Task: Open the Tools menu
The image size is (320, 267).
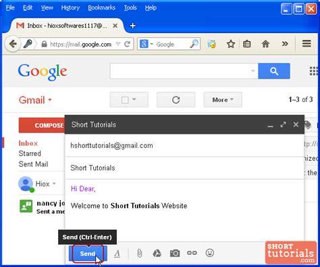Action: click(130, 7)
